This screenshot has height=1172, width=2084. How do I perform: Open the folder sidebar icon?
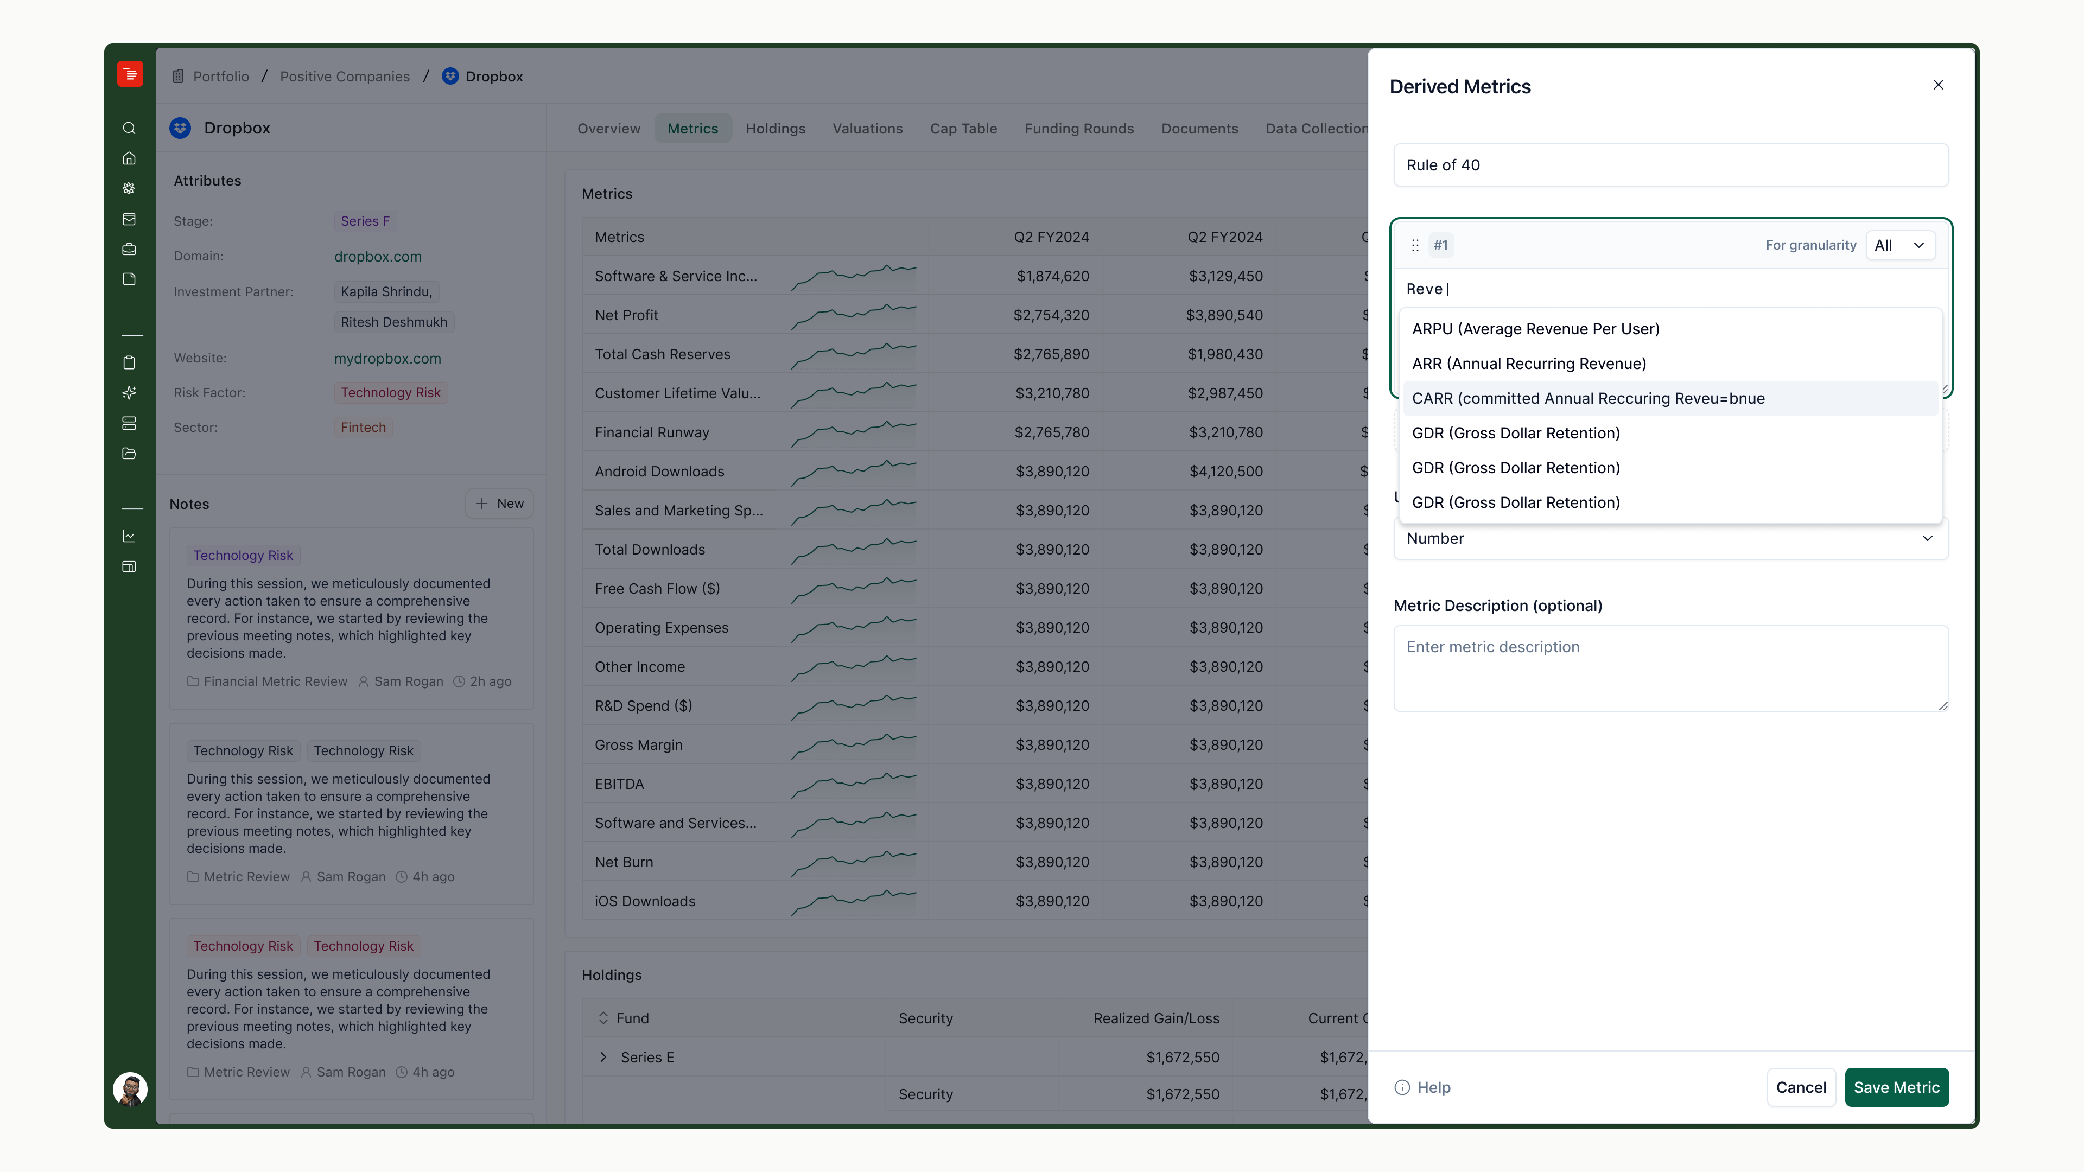coord(130,454)
